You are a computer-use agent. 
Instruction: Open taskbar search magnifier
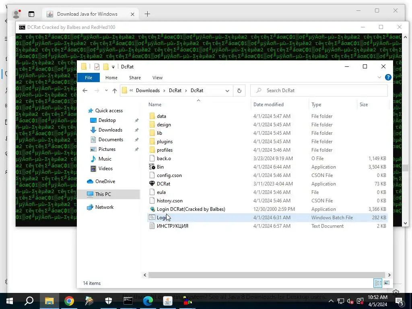pyautogui.click(x=29, y=301)
